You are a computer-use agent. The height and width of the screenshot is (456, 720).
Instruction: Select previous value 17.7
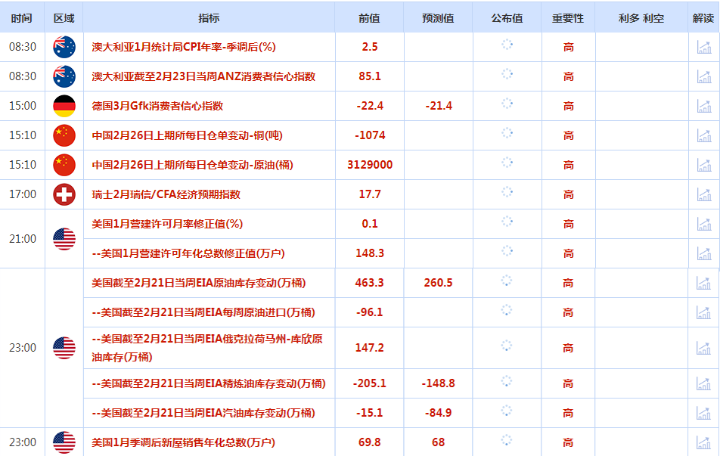[370, 194]
